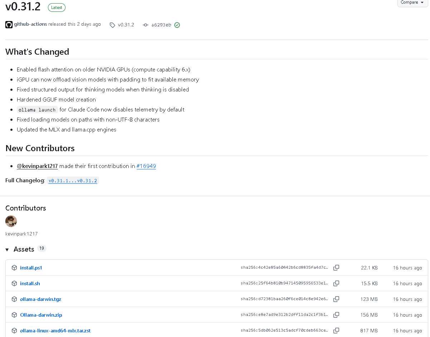This screenshot has width=430, height=337.
Task: Click the 22.1 KB file size
Action: tap(369, 268)
